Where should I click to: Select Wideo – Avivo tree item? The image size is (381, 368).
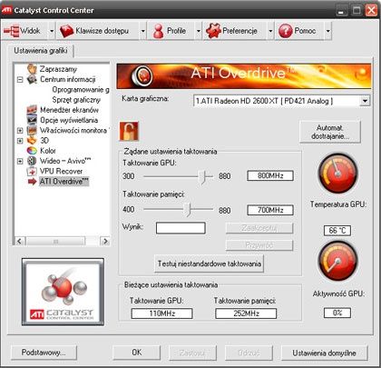[65, 161]
